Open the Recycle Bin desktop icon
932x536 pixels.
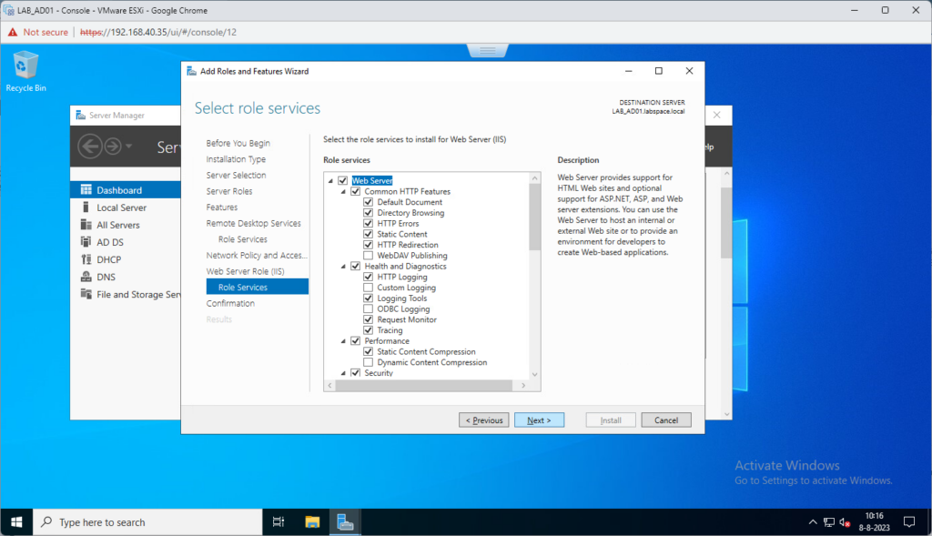[x=25, y=71]
